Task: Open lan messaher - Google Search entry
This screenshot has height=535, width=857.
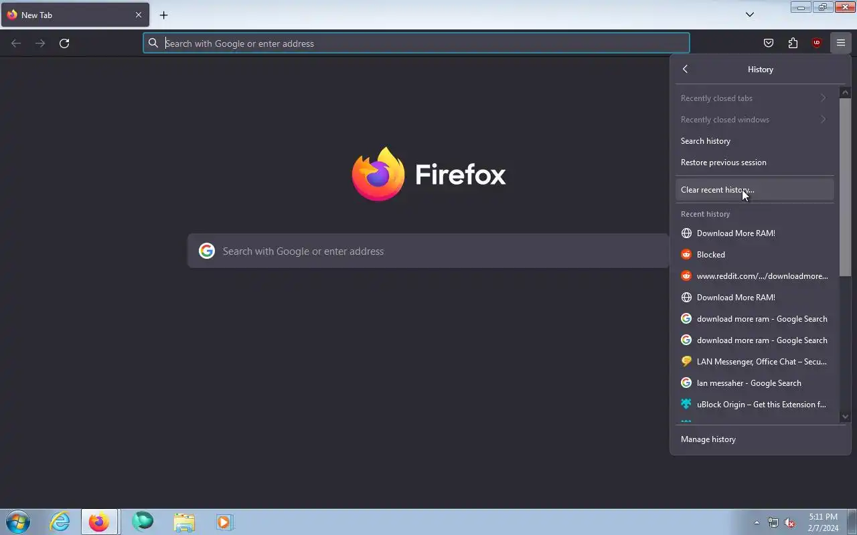Action: pyautogui.click(x=755, y=383)
